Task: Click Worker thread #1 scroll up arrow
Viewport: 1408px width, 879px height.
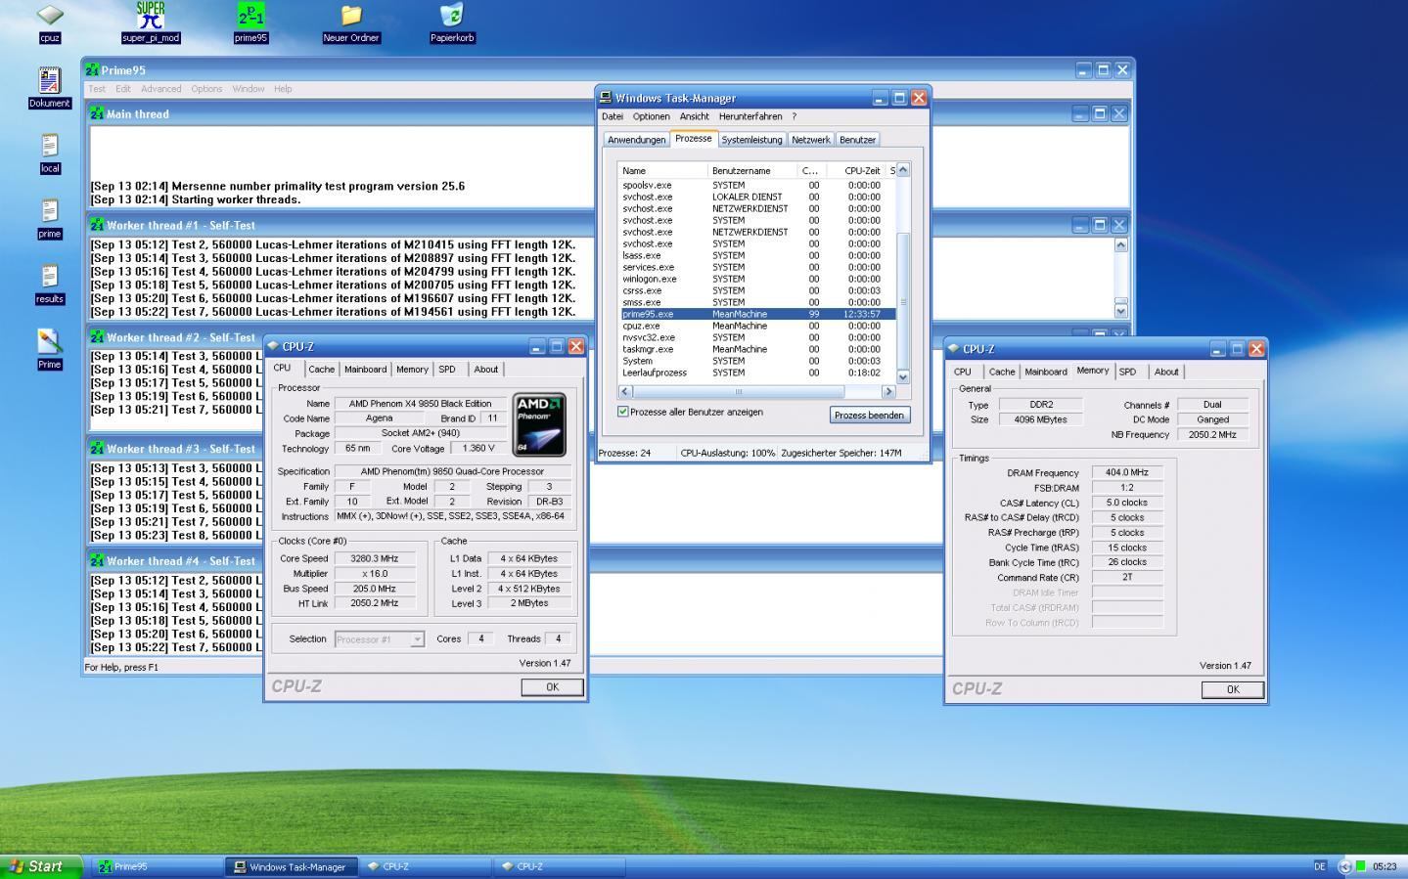Action: tap(1121, 245)
